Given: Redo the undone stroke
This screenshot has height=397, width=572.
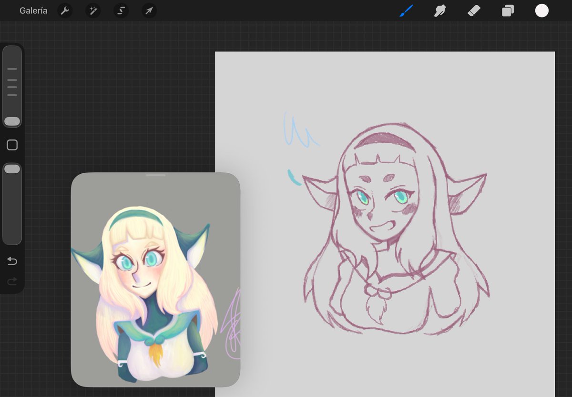Looking at the screenshot, I should coord(12,281).
